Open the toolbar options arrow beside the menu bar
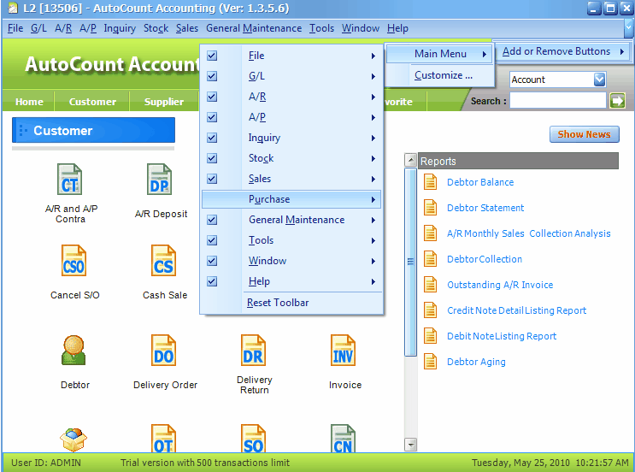635x472 pixels. tap(628, 28)
